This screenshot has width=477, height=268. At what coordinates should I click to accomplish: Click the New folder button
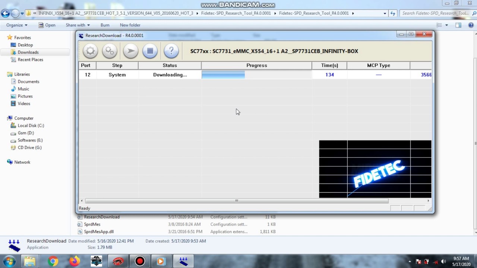coord(130,25)
